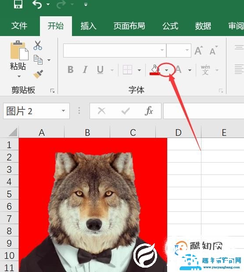Switch to the 开始 ribbon tab
This screenshot has width=244, height=272.
click(56, 26)
